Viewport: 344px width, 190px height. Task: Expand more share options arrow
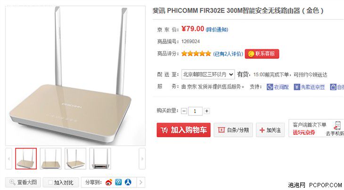coord(141,182)
